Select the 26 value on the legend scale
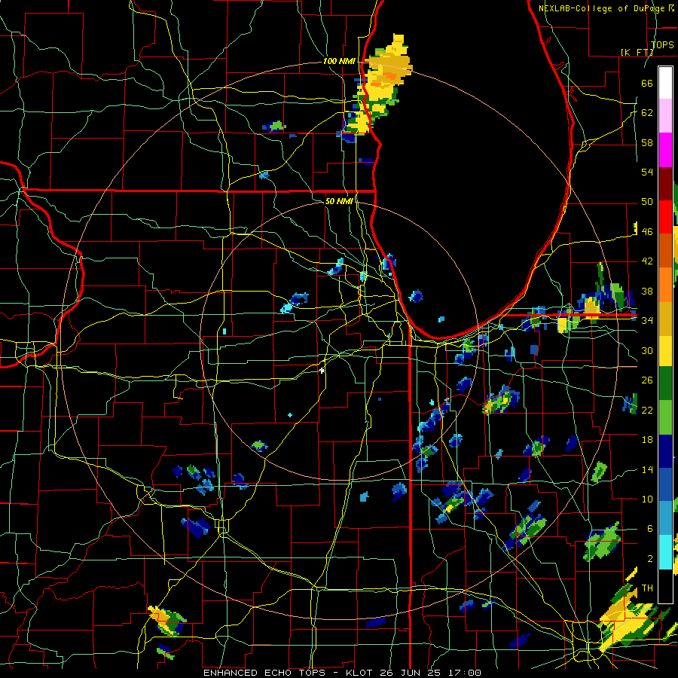 (x=647, y=380)
